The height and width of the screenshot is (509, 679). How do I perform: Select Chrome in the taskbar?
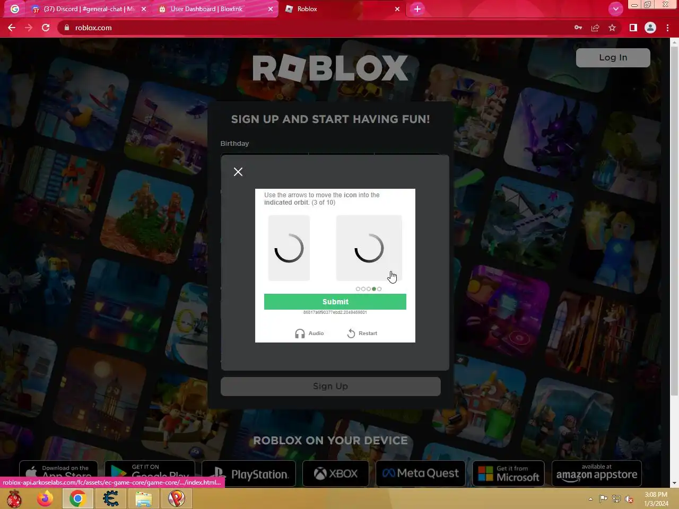(x=78, y=499)
